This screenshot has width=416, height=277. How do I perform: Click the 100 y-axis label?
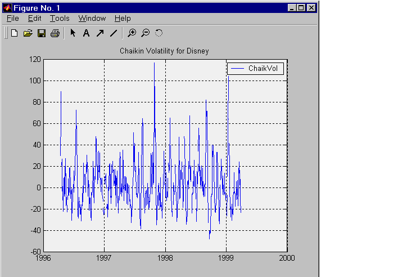35,81
